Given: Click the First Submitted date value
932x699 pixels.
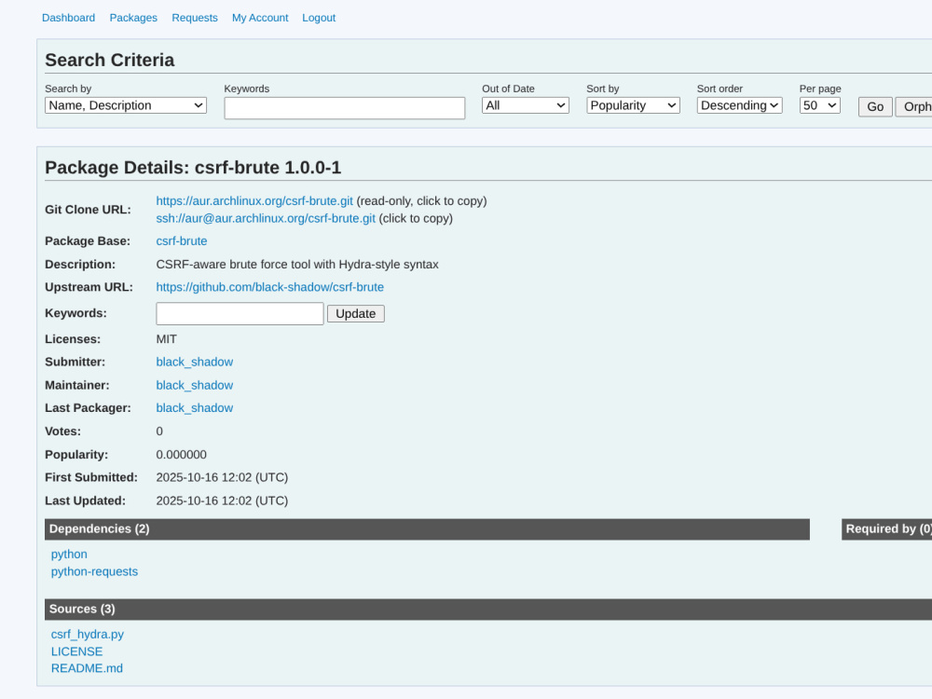Looking at the screenshot, I should point(222,477).
